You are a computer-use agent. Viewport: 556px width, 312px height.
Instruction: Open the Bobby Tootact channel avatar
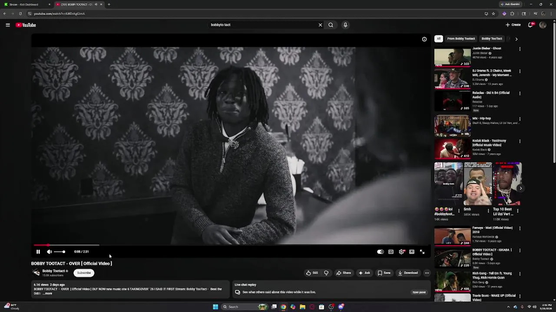[x=36, y=273]
